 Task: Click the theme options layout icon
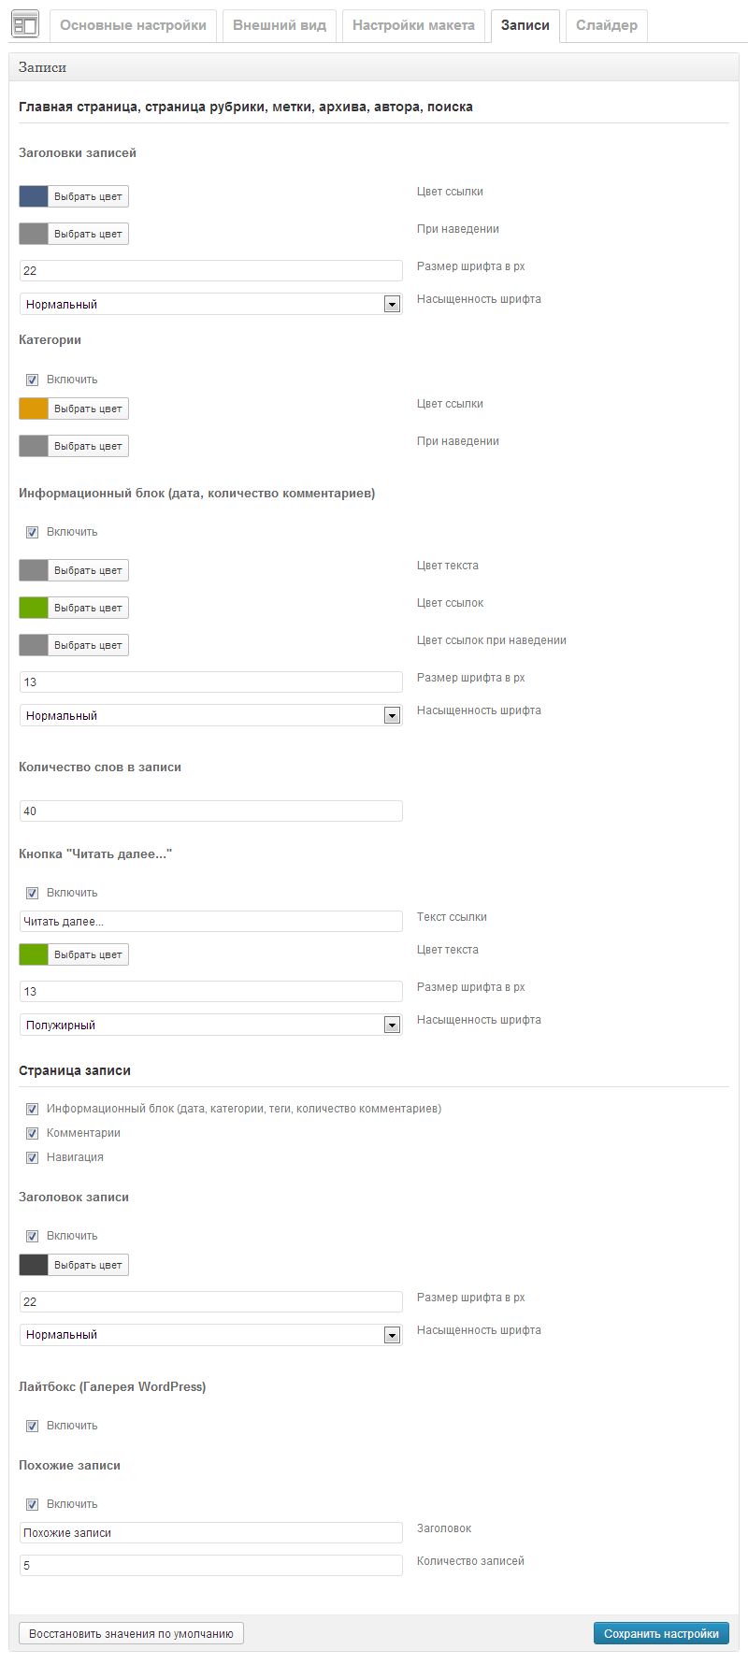25,25
